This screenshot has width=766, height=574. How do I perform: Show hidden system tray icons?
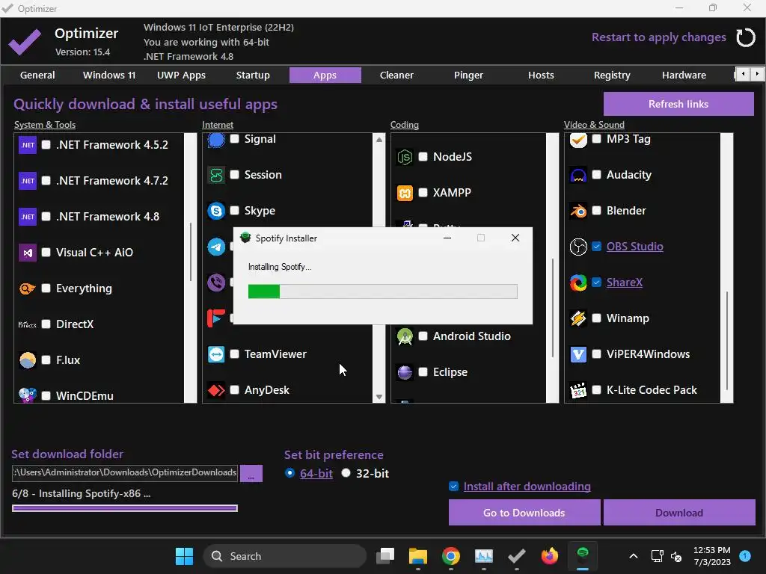tap(633, 556)
